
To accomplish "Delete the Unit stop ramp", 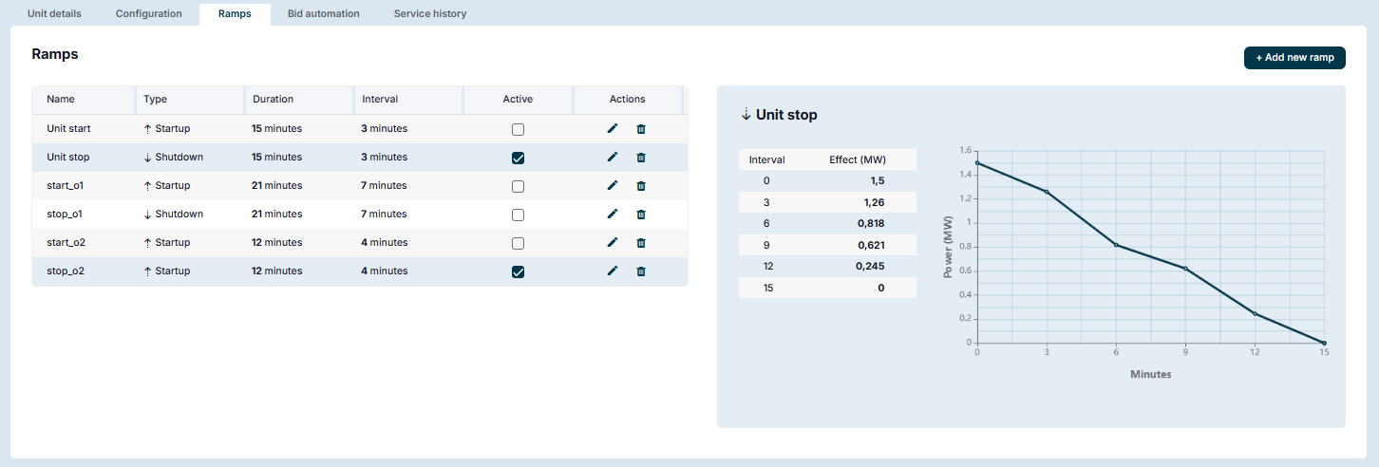I will pos(641,158).
